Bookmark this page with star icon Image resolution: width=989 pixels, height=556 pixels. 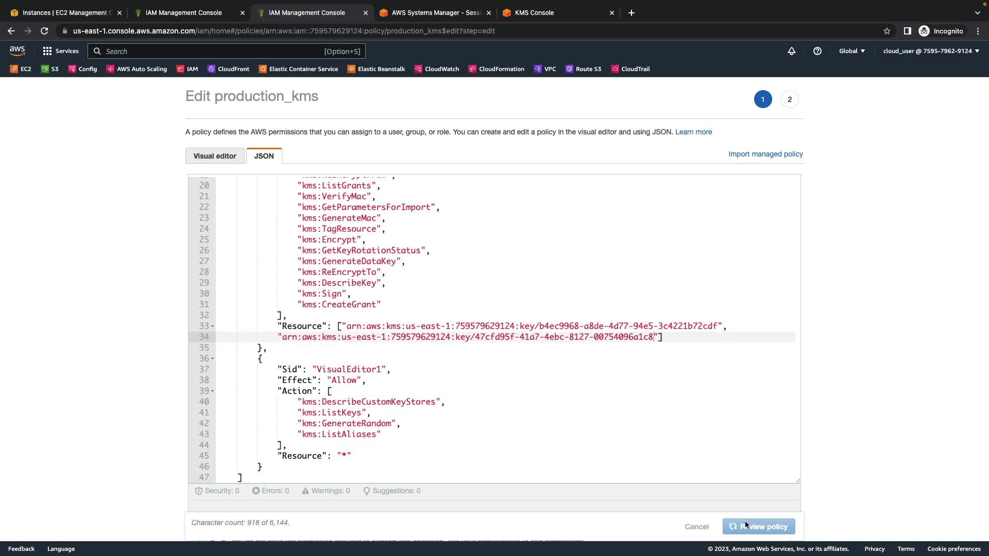click(887, 31)
